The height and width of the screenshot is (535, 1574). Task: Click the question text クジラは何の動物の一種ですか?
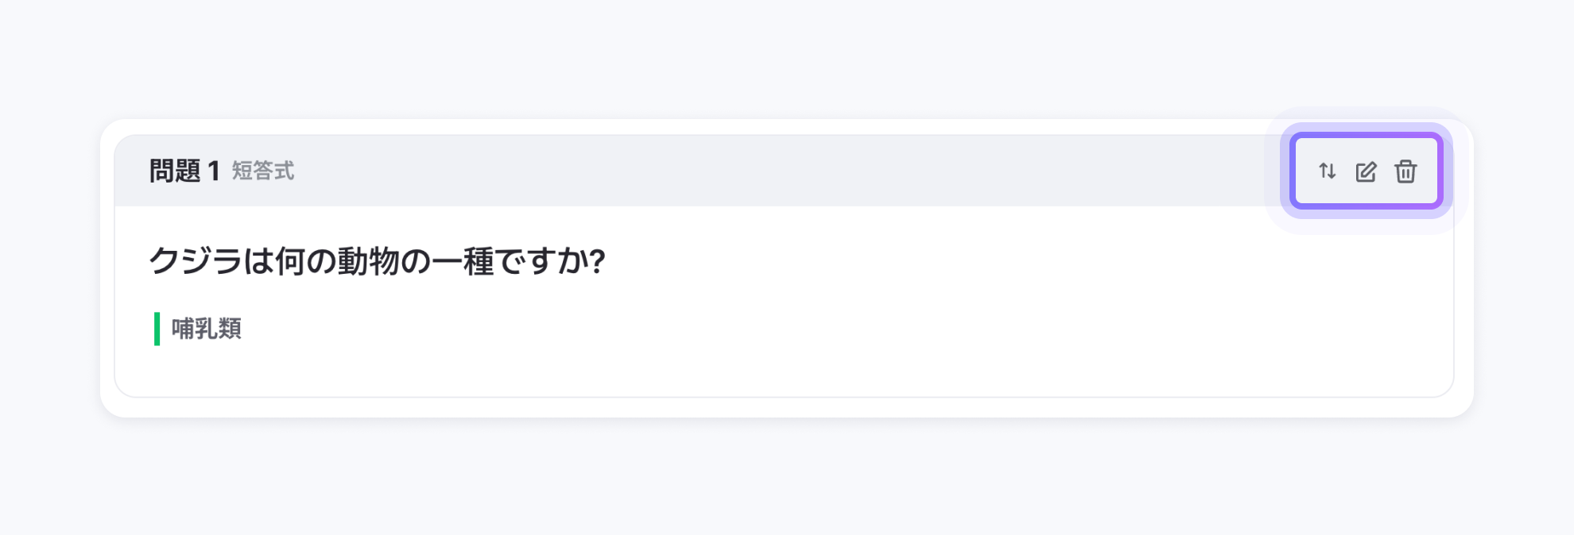click(377, 261)
